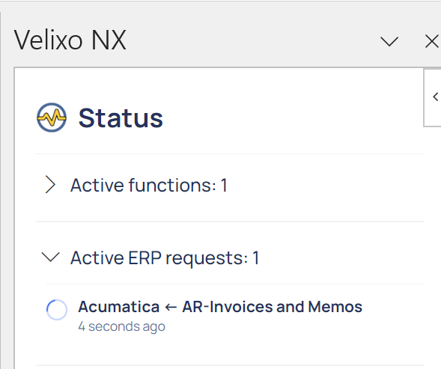Click the Status heartbeat pulse icon
The image size is (441, 369).
pyautogui.click(x=52, y=118)
